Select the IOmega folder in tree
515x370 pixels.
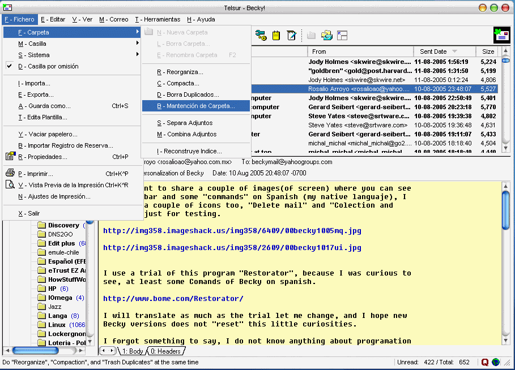coord(61,298)
